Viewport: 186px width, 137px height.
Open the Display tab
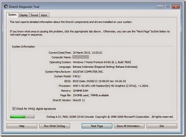24,15
